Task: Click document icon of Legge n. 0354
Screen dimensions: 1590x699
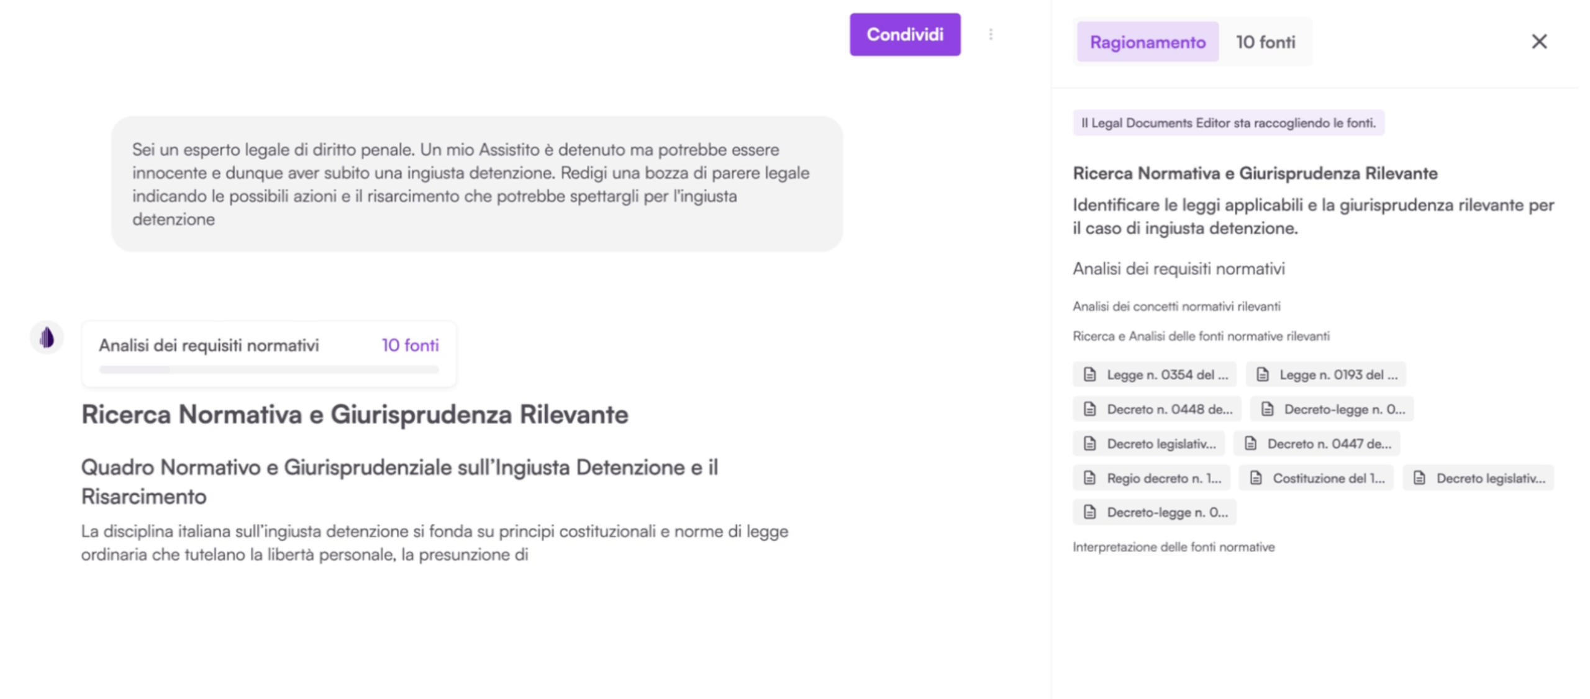Action: tap(1089, 374)
